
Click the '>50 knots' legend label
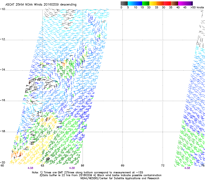[197, 7]
